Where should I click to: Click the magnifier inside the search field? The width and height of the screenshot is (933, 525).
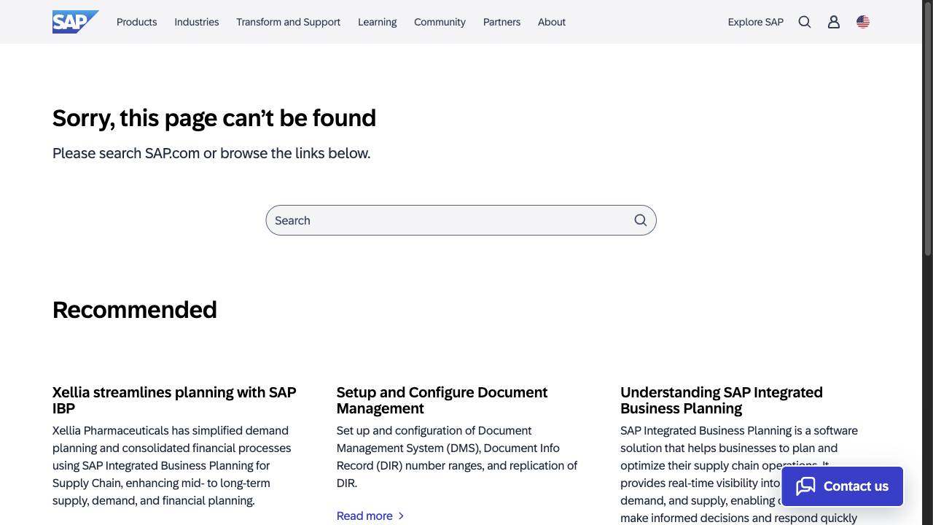pyautogui.click(x=641, y=220)
